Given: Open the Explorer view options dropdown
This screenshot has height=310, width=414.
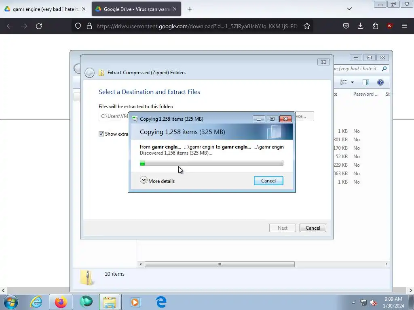Looking at the screenshot, I should (x=352, y=82).
